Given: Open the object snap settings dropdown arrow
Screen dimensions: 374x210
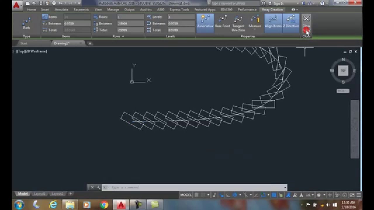Looking at the screenshot, I should [x=269, y=195].
